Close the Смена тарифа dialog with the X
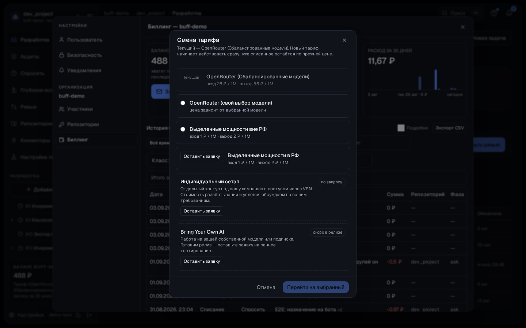The image size is (526, 328). coord(344,40)
